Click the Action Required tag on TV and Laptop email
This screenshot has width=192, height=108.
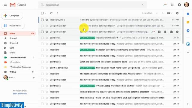point(87,86)
